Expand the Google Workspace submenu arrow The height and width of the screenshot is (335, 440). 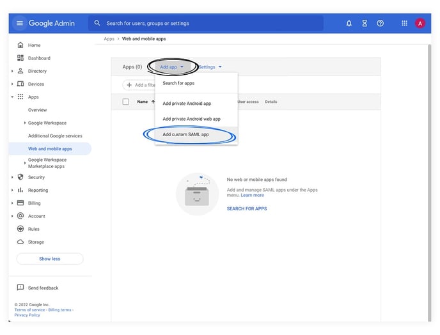click(25, 123)
